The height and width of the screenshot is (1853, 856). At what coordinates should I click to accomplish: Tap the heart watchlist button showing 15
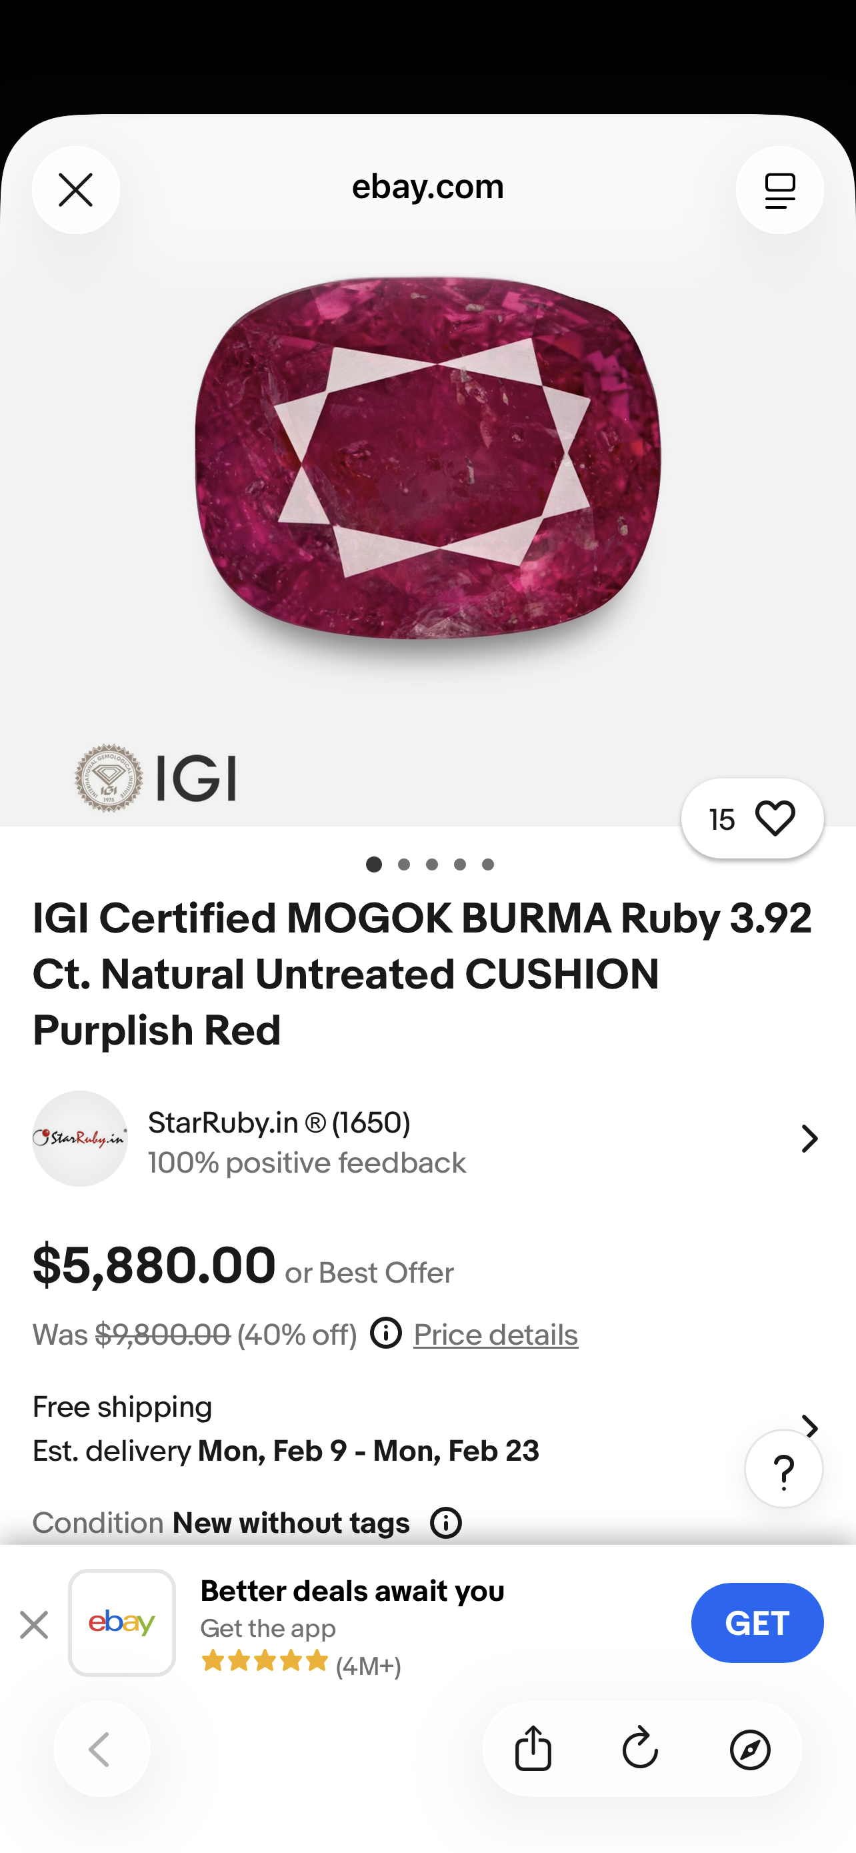tap(751, 818)
